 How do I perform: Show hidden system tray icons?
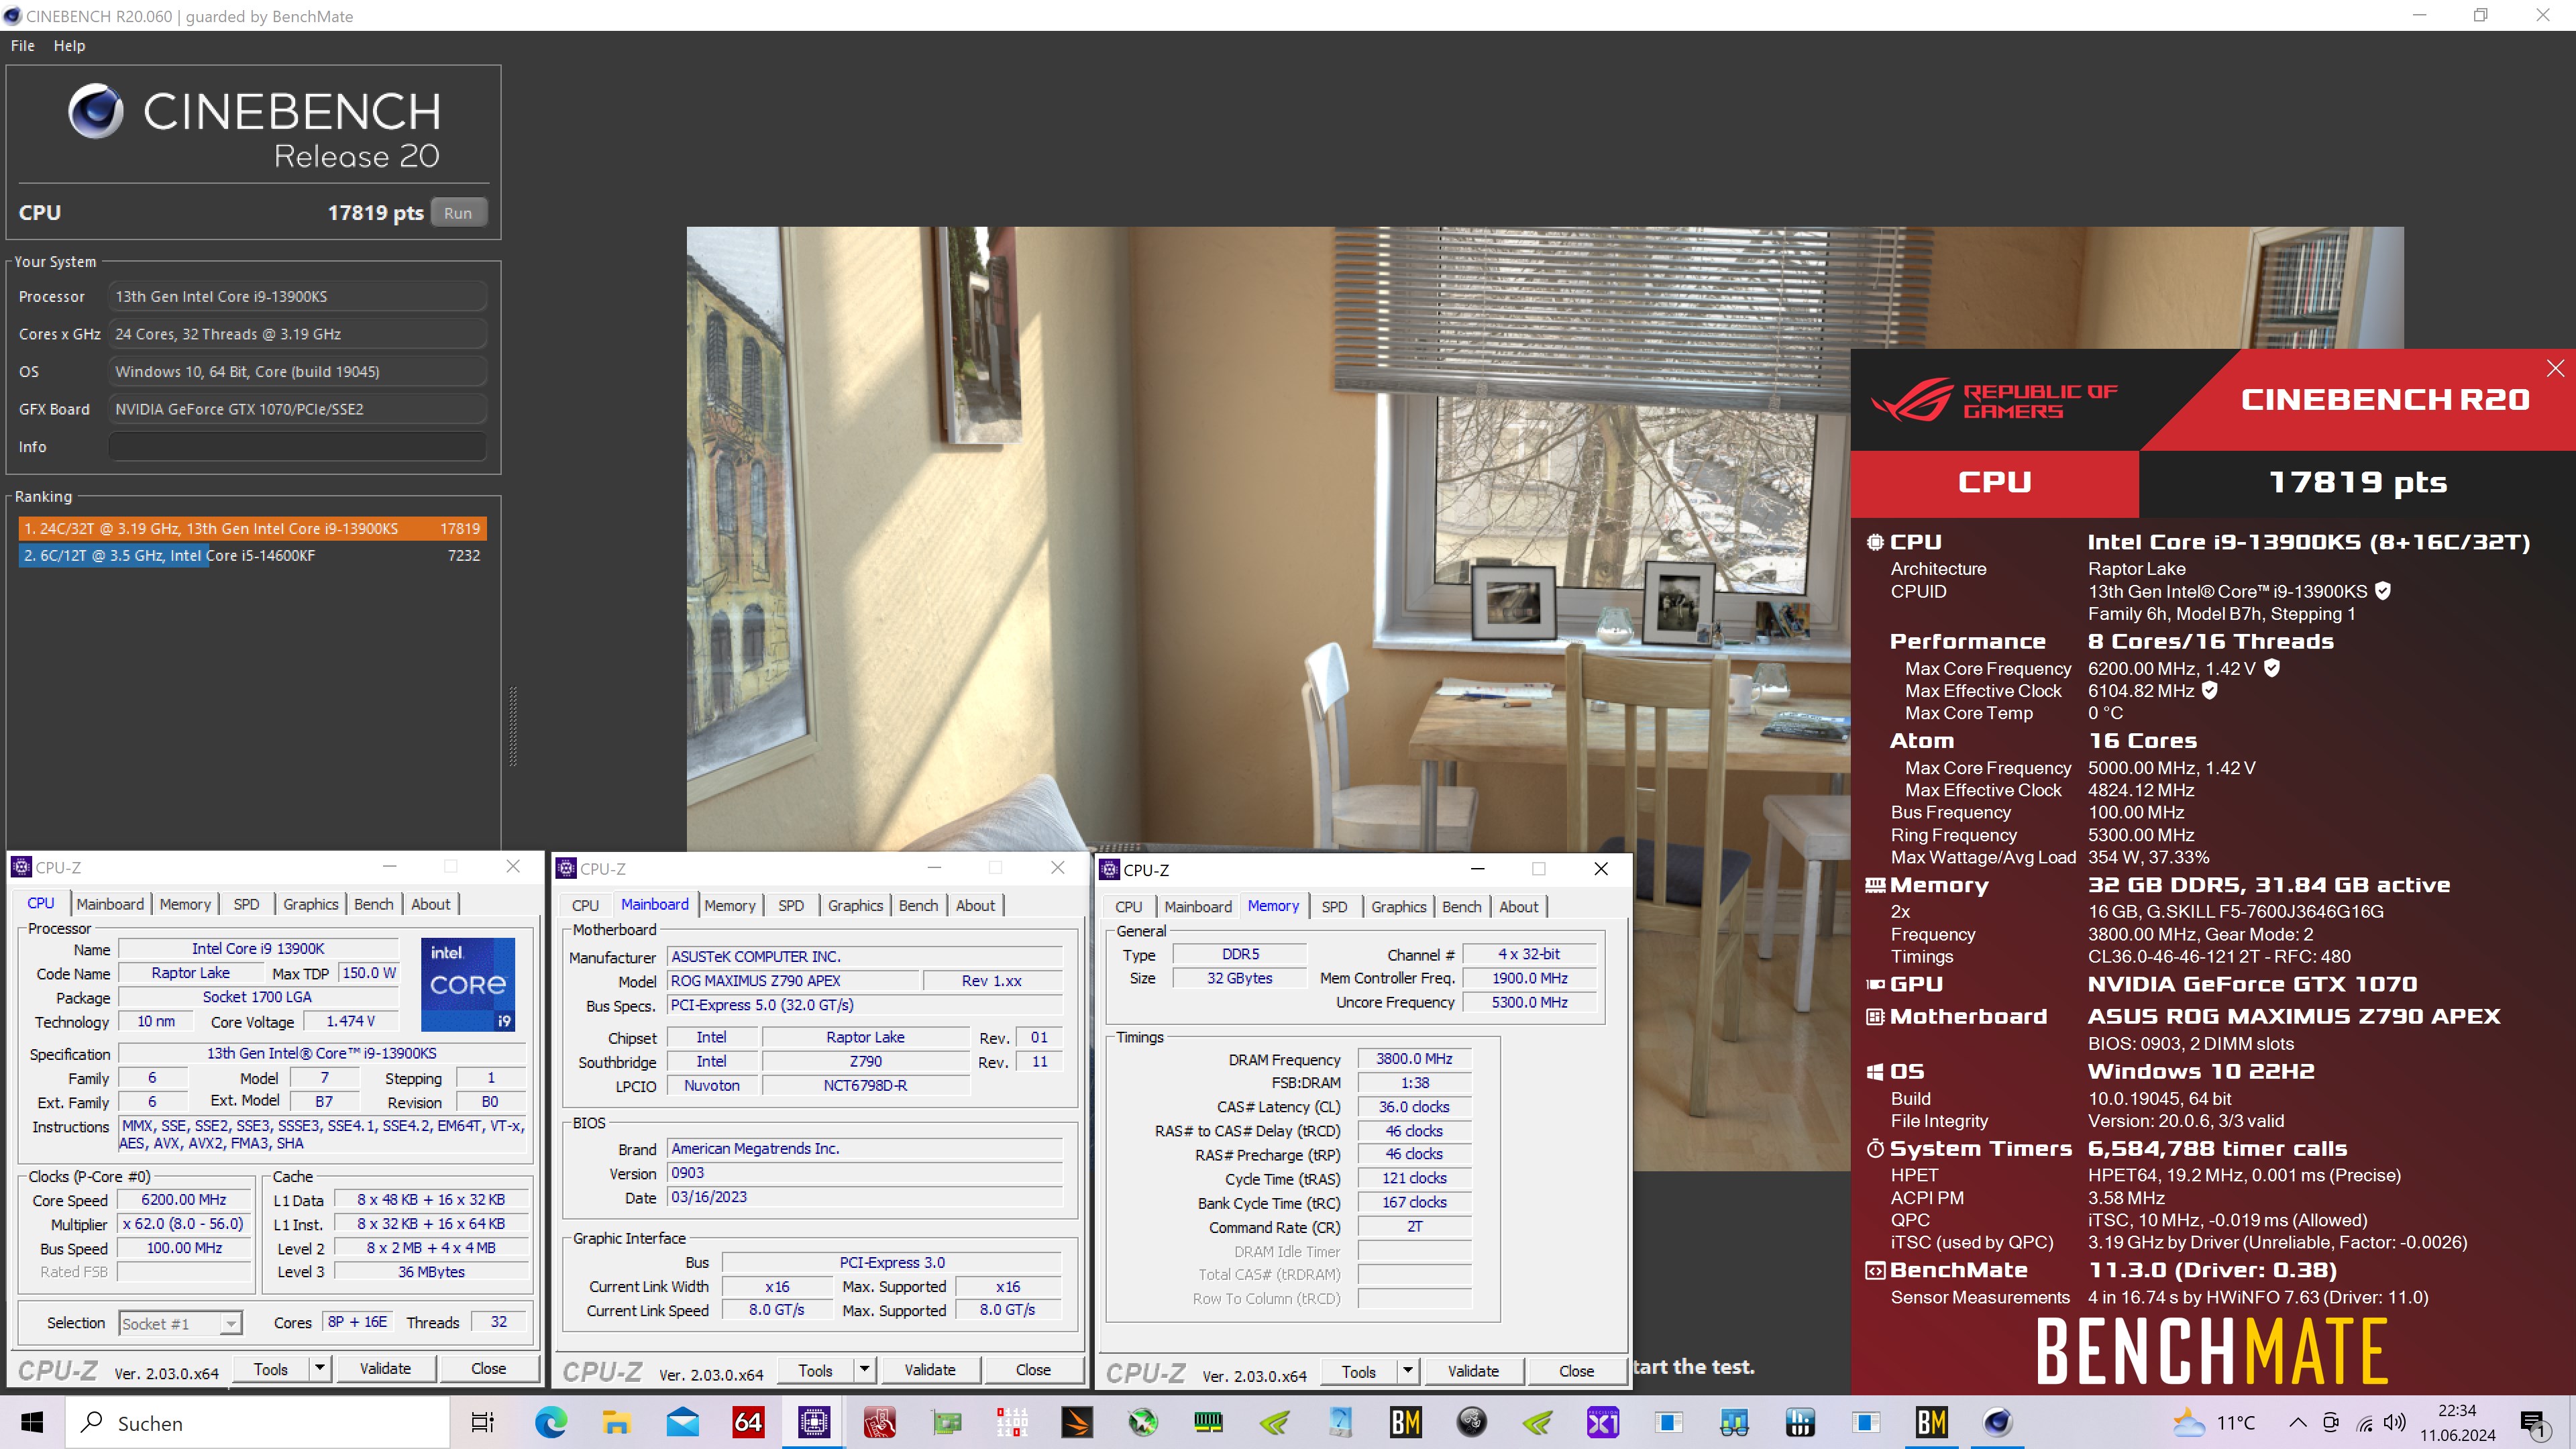tap(2298, 1423)
